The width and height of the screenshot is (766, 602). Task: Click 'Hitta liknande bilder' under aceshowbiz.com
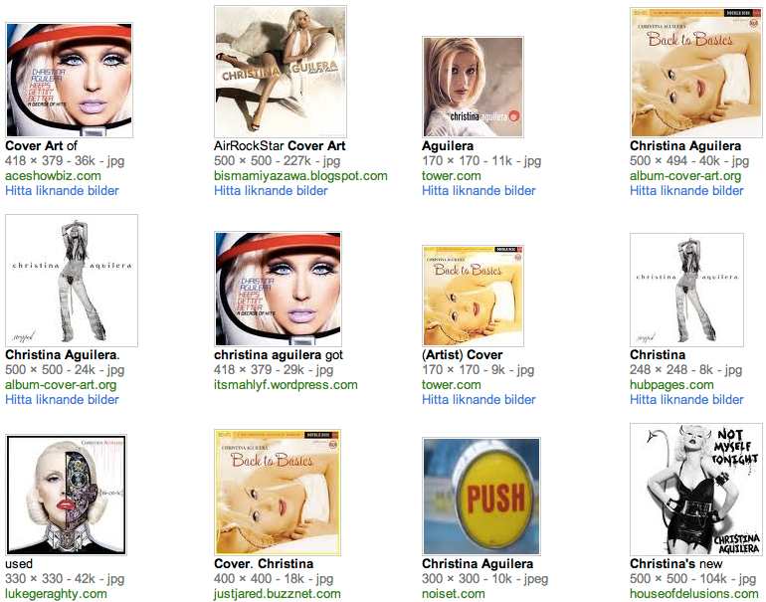pyautogui.click(x=62, y=191)
